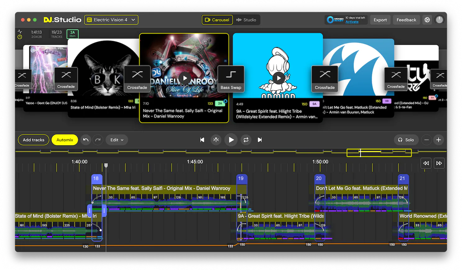Click the redo arrow icon
The height and width of the screenshot is (270, 462).
tap(98, 140)
